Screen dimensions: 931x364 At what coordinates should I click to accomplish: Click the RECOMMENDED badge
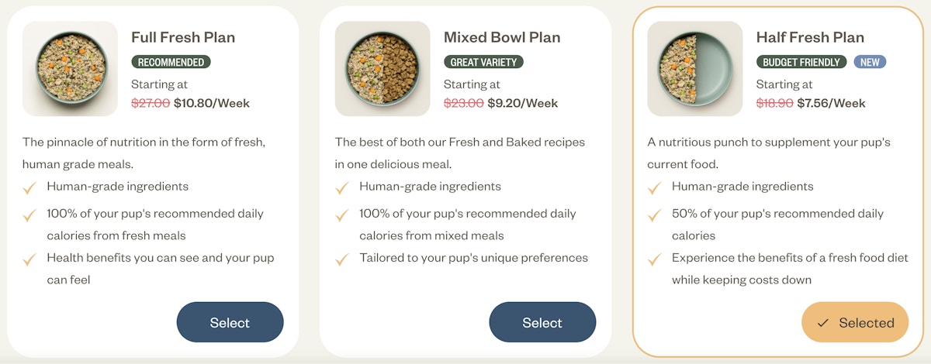171,62
